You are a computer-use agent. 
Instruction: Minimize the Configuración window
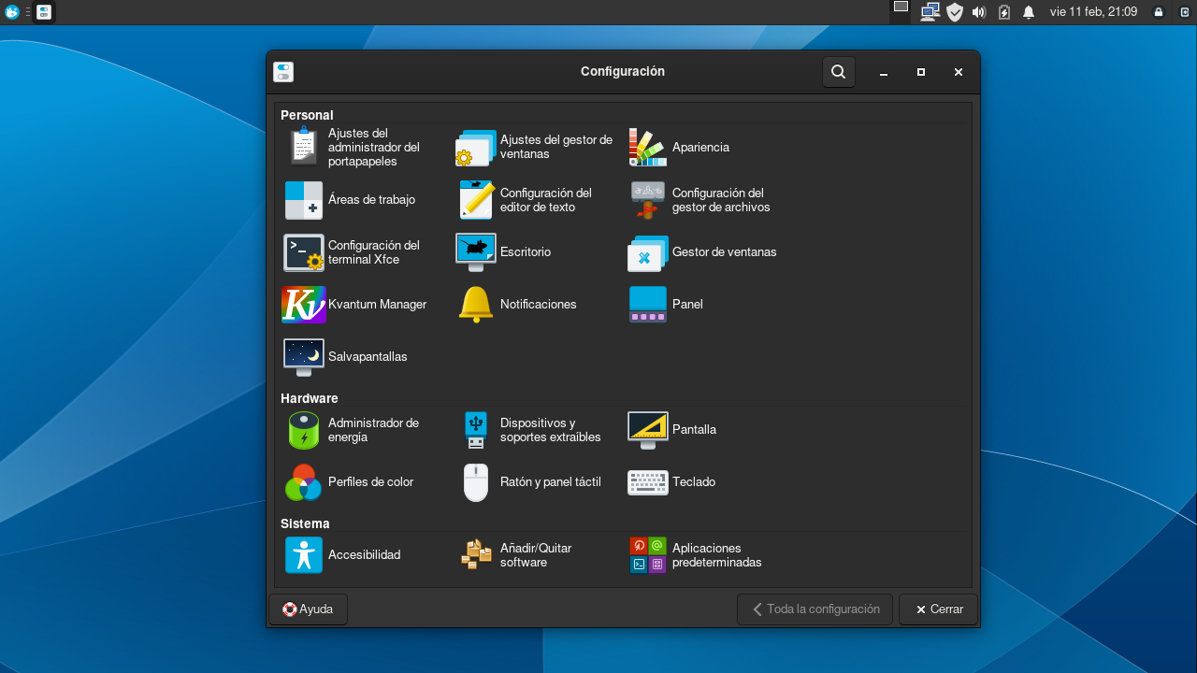884,72
